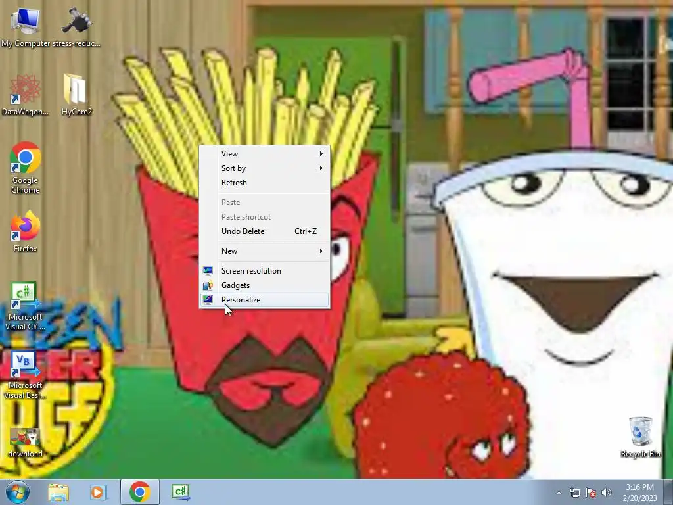Click the date 2/20/2023 in the tray
The width and height of the screenshot is (673, 505).
coord(639,498)
